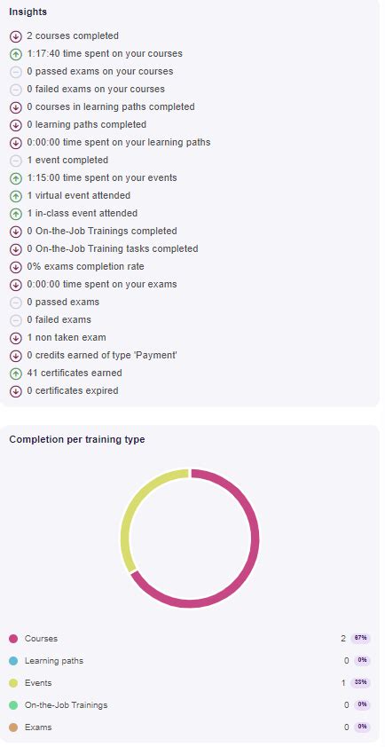
Task: Click the neutral icon beside 0 passed exams on your courses
Action: pos(16,72)
